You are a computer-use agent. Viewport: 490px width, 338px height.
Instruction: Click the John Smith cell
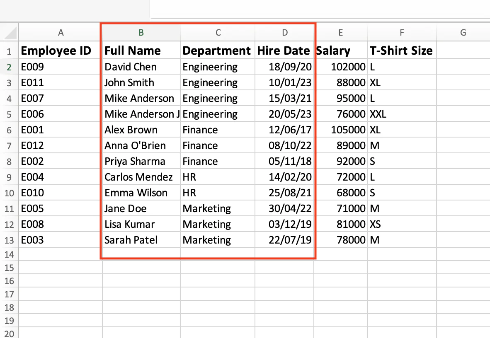point(141,82)
